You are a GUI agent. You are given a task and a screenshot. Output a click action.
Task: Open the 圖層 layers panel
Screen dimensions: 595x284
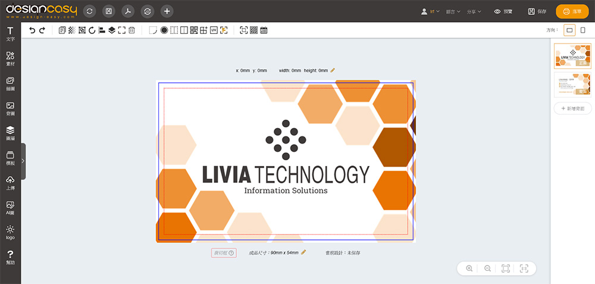tap(10, 133)
